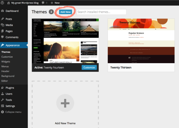
Task: Open Header settings under Appearance
Action: pos(5,71)
